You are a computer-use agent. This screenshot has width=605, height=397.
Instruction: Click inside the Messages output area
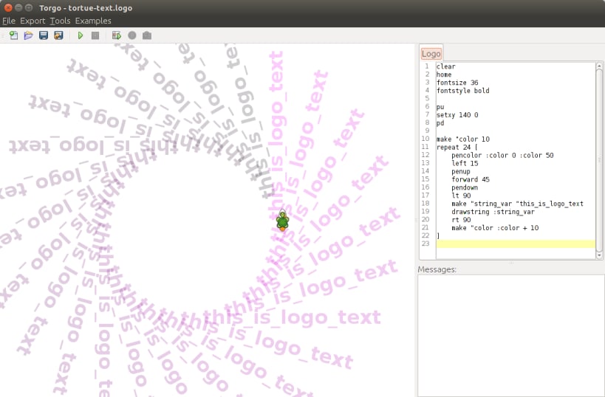[x=510, y=335]
